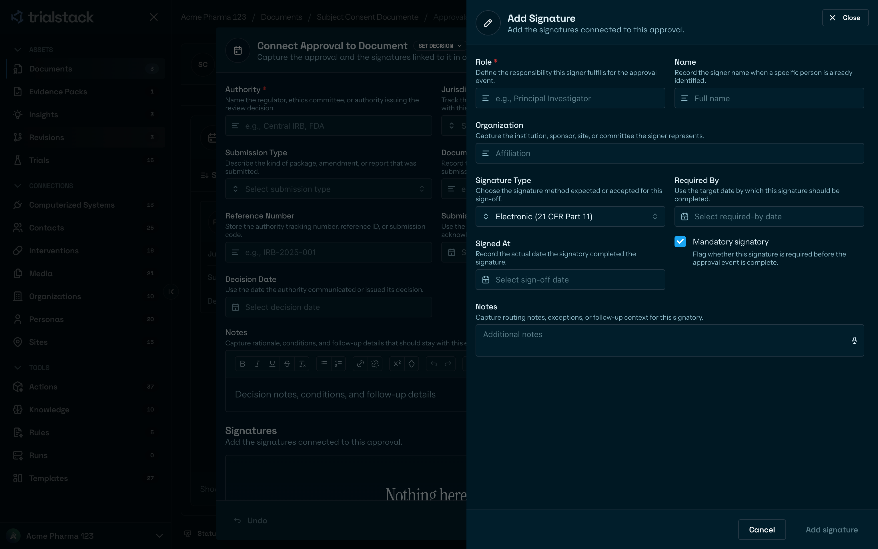Click the Affiliation input field

(669, 153)
